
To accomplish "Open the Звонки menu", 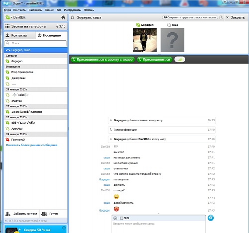I will click(x=50, y=10).
